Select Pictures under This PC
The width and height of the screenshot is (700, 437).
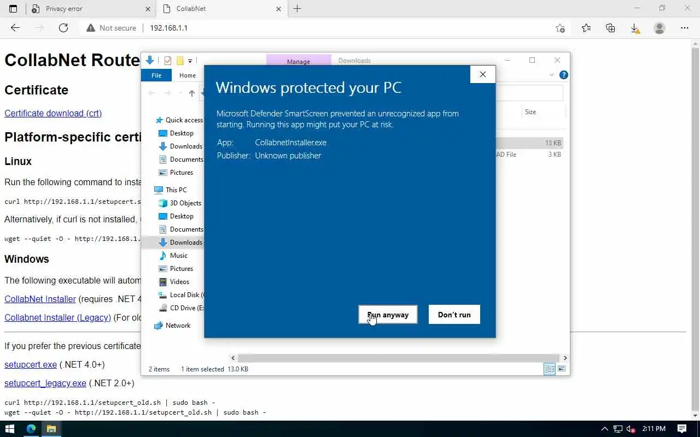176,269
